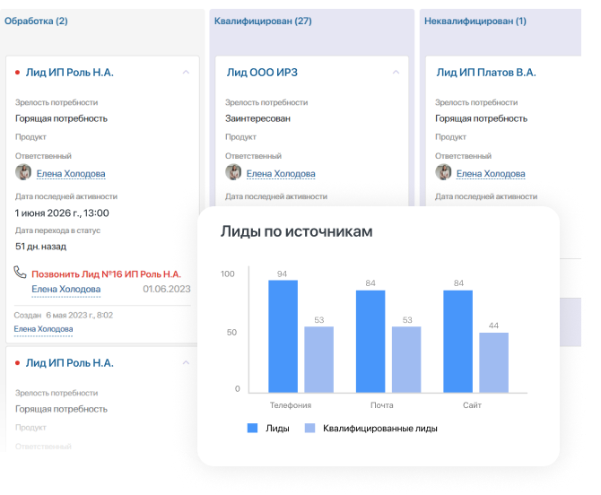Click the Почта qualified bar labeled 53

[406, 360]
